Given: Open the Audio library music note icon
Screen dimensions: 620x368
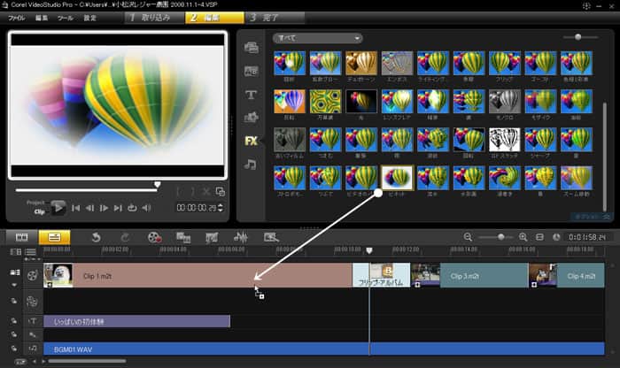Looking at the screenshot, I should click(x=250, y=165).
